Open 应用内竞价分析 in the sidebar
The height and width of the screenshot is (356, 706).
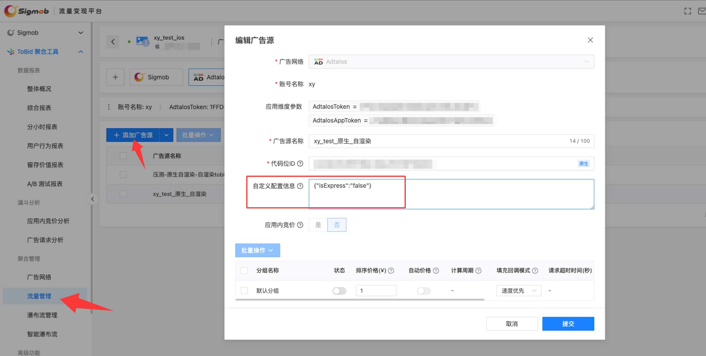pos(48,221)
